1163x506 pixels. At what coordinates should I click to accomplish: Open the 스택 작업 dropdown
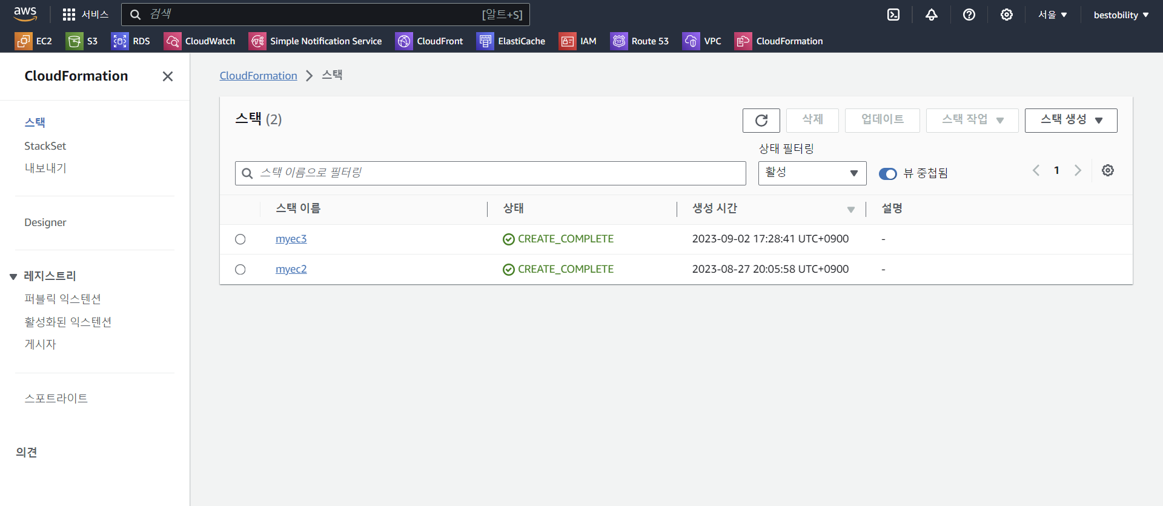(x=972, y=121)
